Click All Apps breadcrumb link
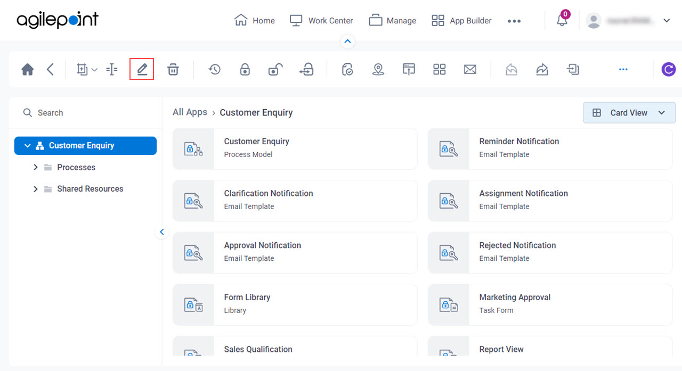The height and width of the screenshot is (371, 682). 190,112
